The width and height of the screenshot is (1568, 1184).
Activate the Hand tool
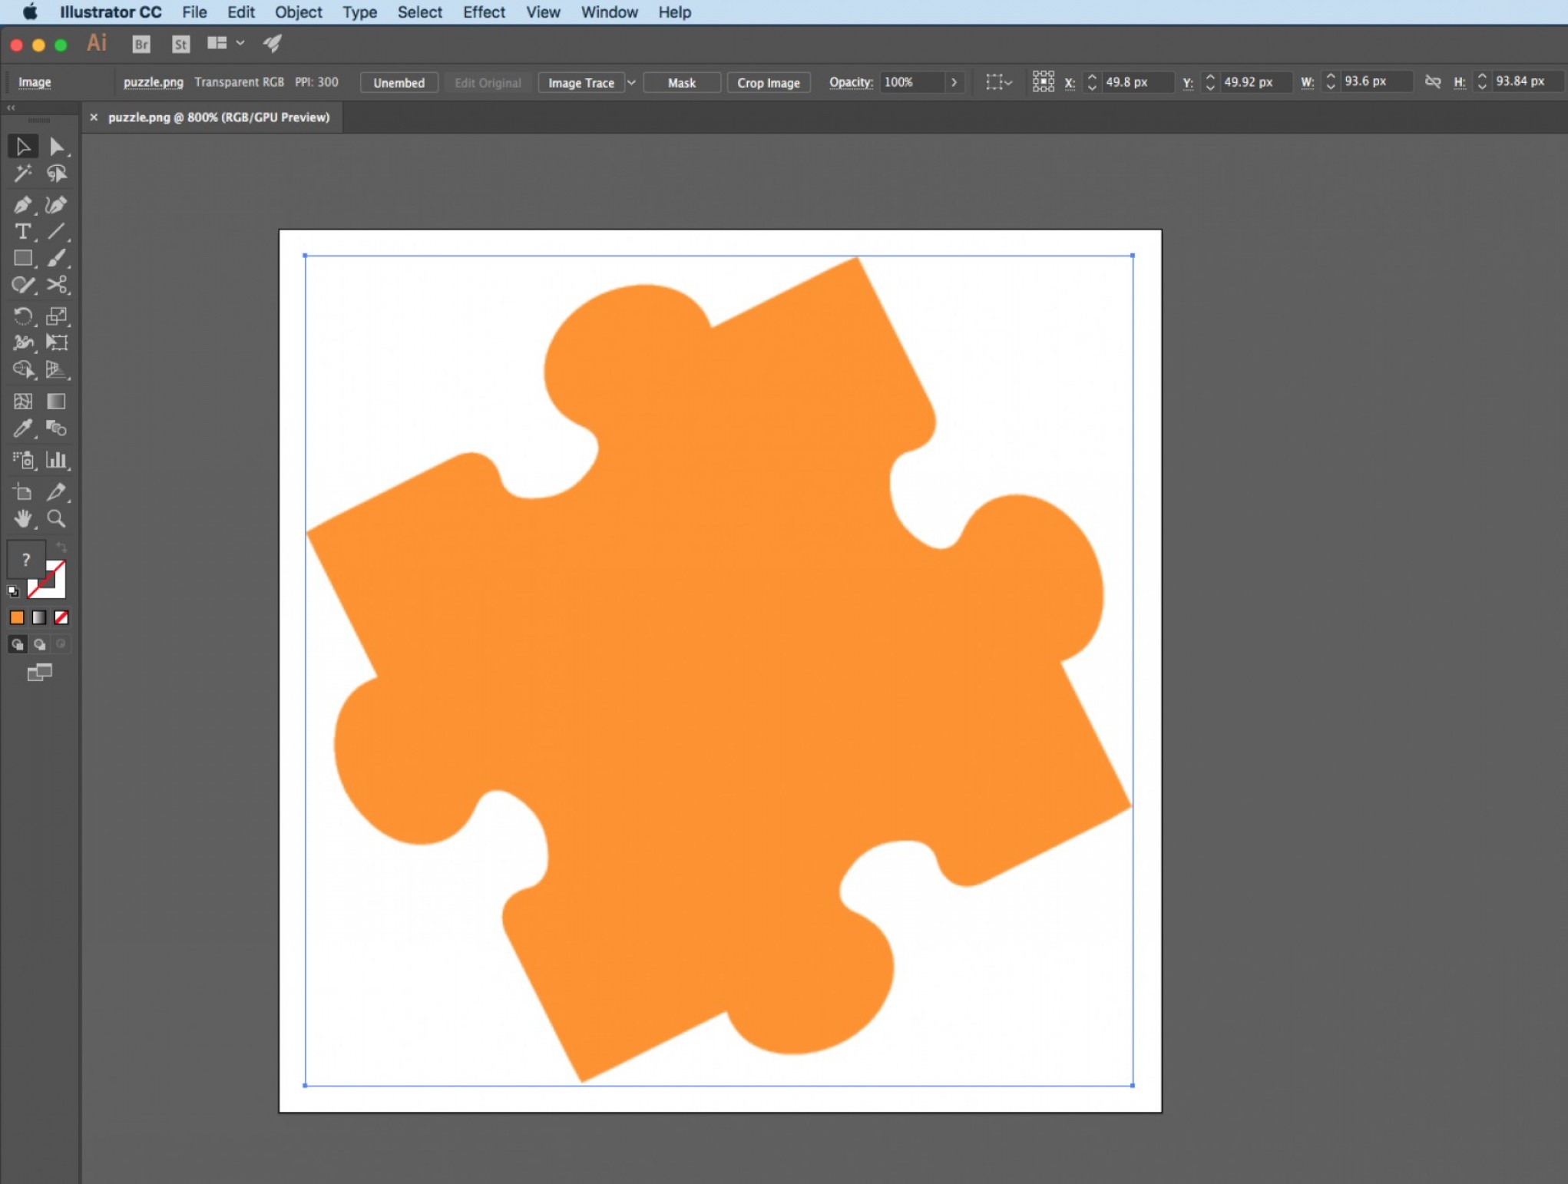[x=22, y=519]
